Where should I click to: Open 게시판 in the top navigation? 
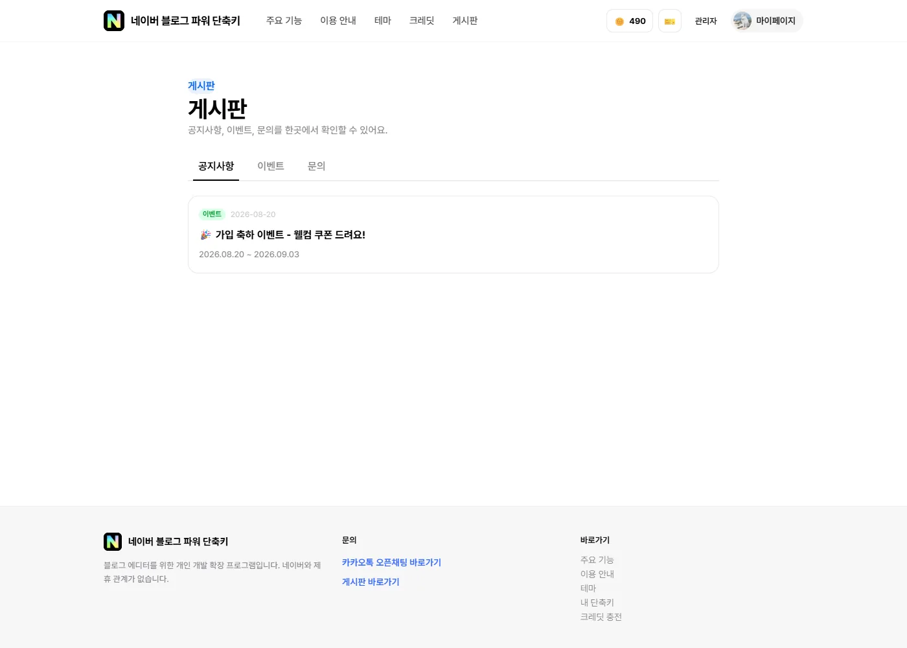[x=465, y=21]
